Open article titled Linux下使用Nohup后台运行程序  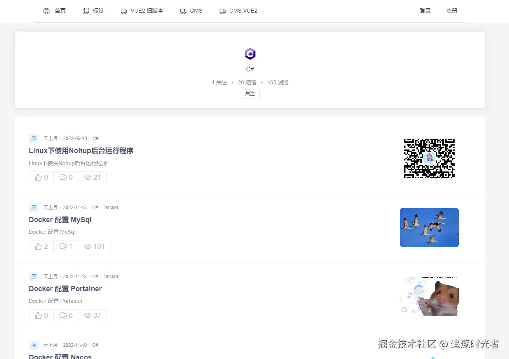[x=81, y=151]
